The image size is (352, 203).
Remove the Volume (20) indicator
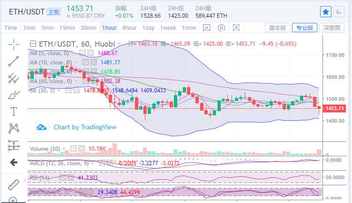(x=82, y=148)
